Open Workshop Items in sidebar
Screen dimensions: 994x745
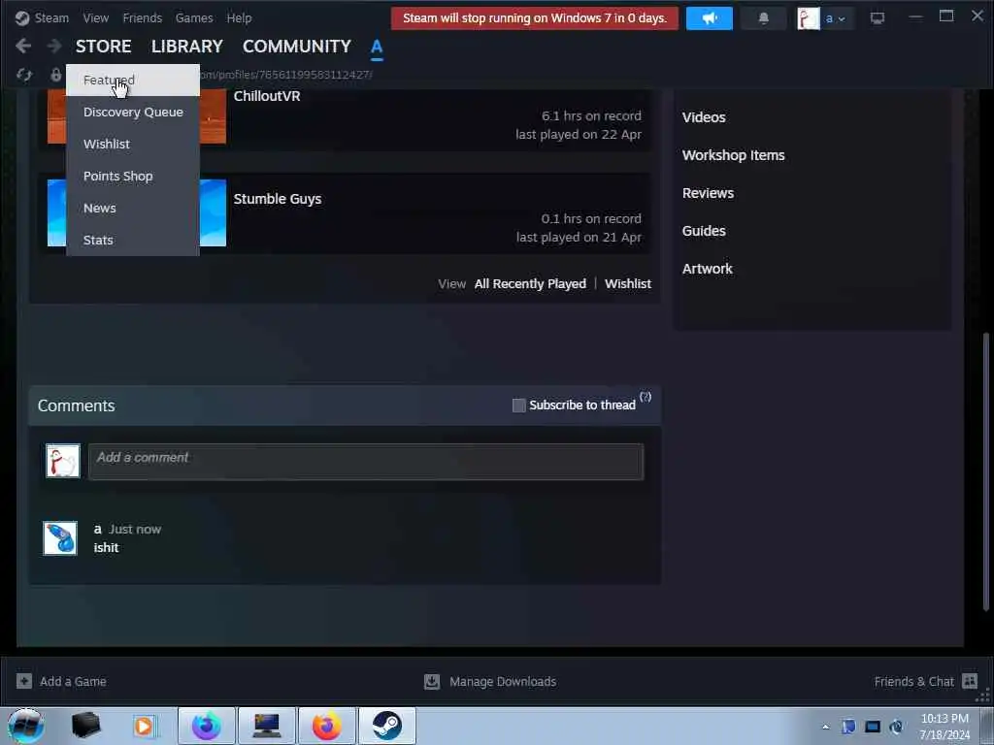[734, 155]
